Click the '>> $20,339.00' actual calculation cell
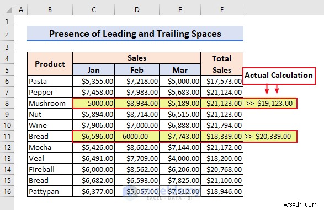 [x=270, y=136]
